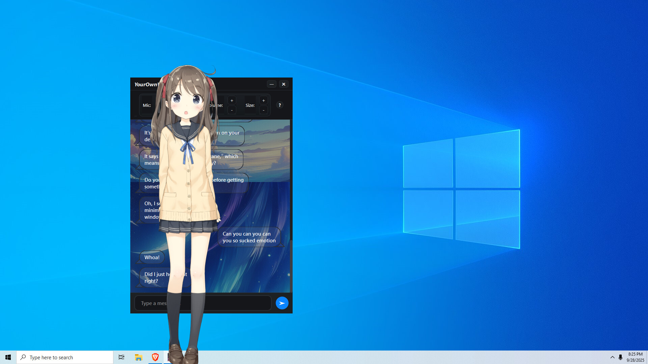Viewport: 648px width, 364px height.
Task: Select the 'Whoa!' chat bubble
Action: click(151, 257)
